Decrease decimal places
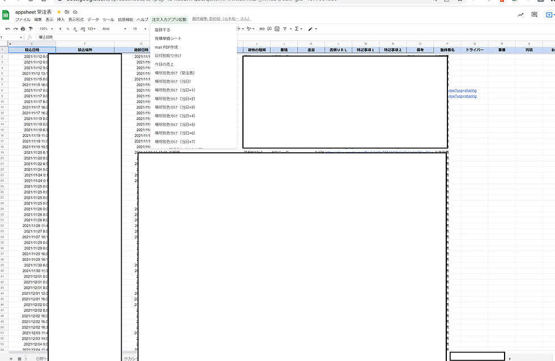This screenshot has width=555, height=361. pos(75,29)
